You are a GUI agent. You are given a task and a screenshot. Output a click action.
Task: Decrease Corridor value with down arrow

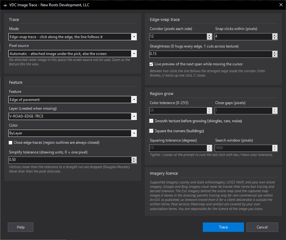[x=209, y=38]
